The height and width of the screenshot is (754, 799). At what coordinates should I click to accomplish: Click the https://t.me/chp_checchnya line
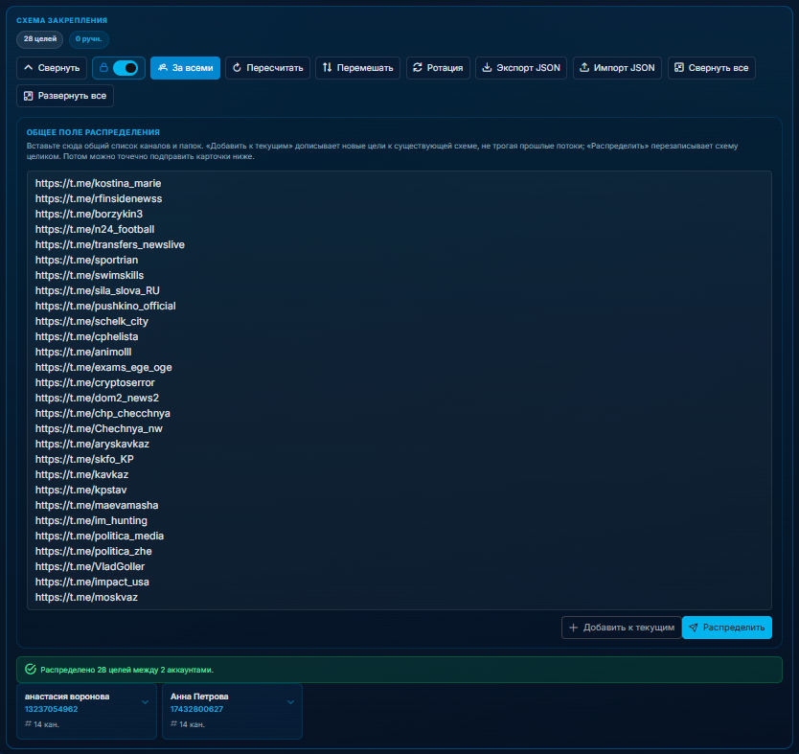pyautogui.click(x=103, y=413)
